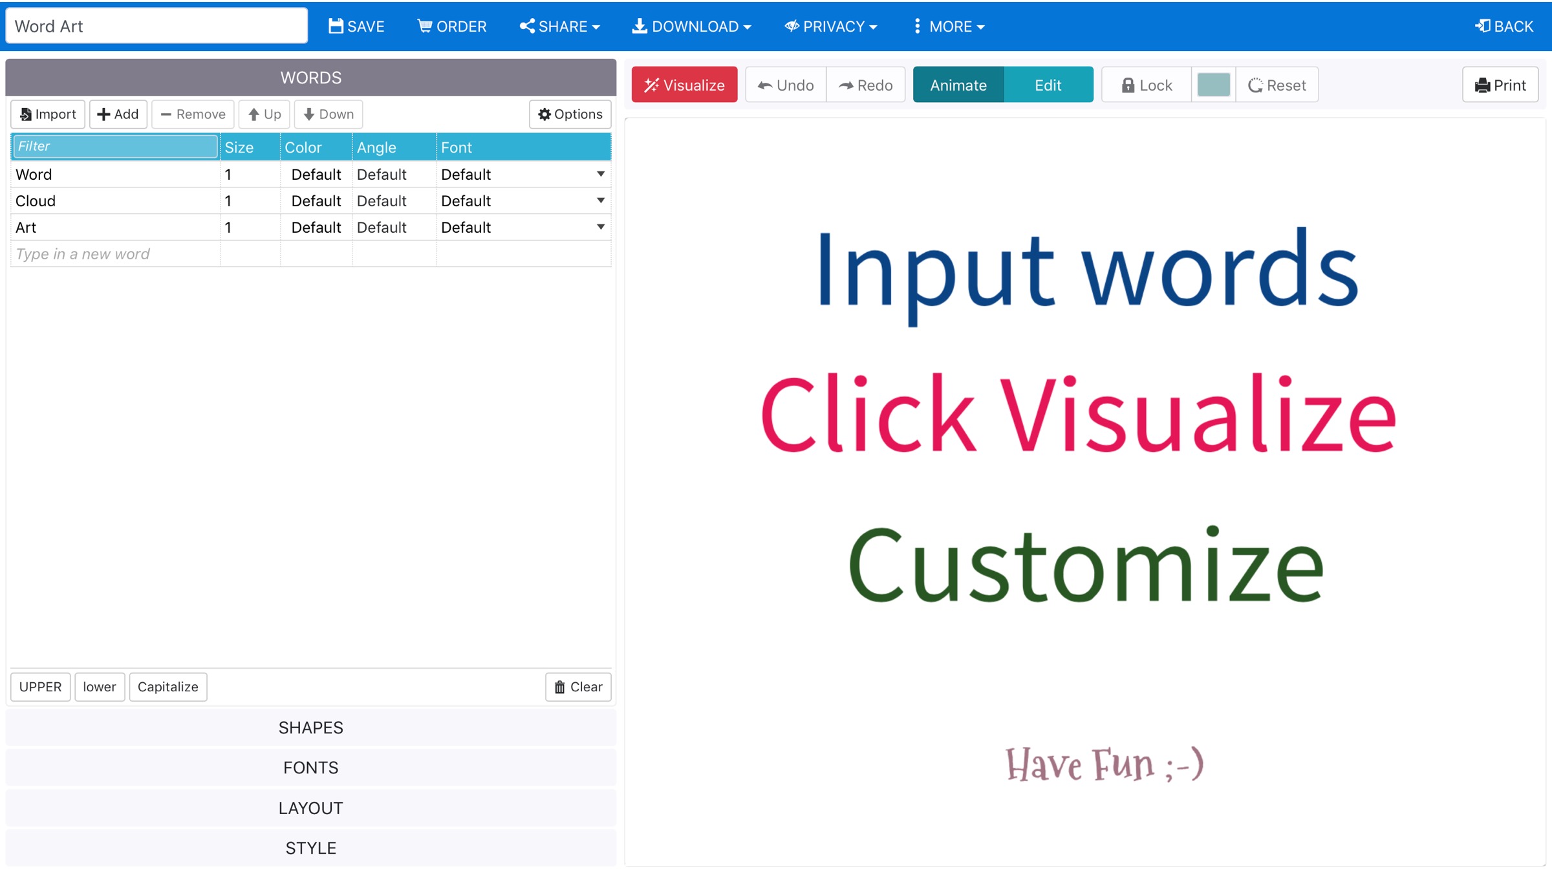Click the Save disk icon

tap(336, 26)
